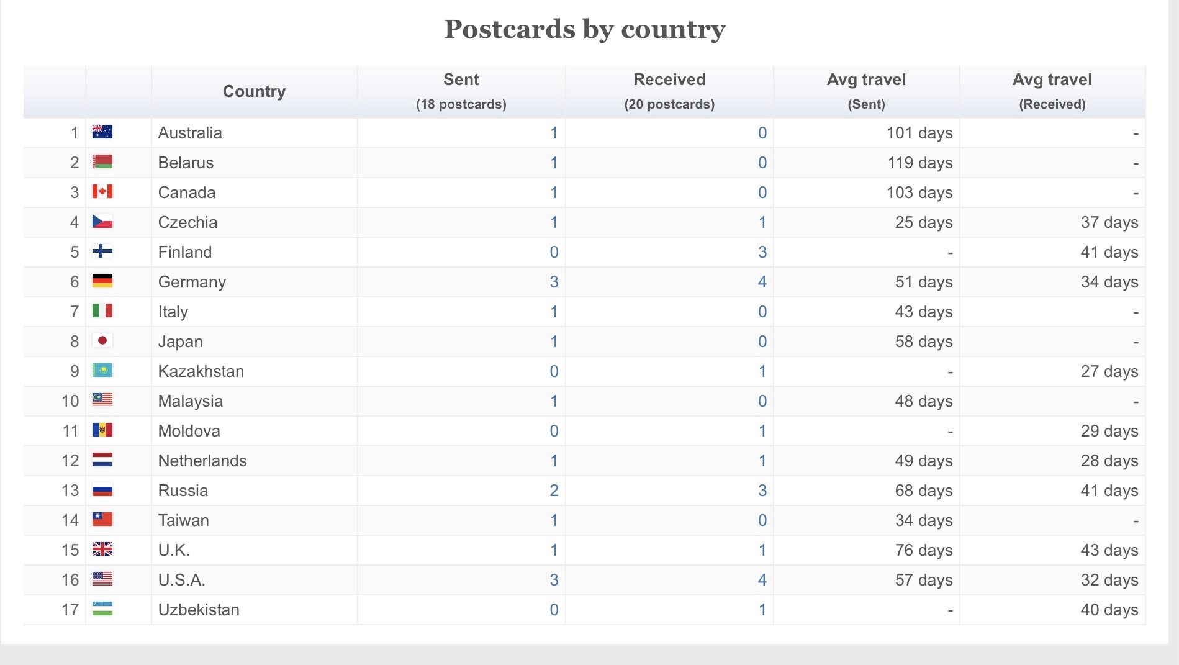Click the Japan flag icon
The height and width of the screenshot is (665, 1179).
[x=102, y=341]
